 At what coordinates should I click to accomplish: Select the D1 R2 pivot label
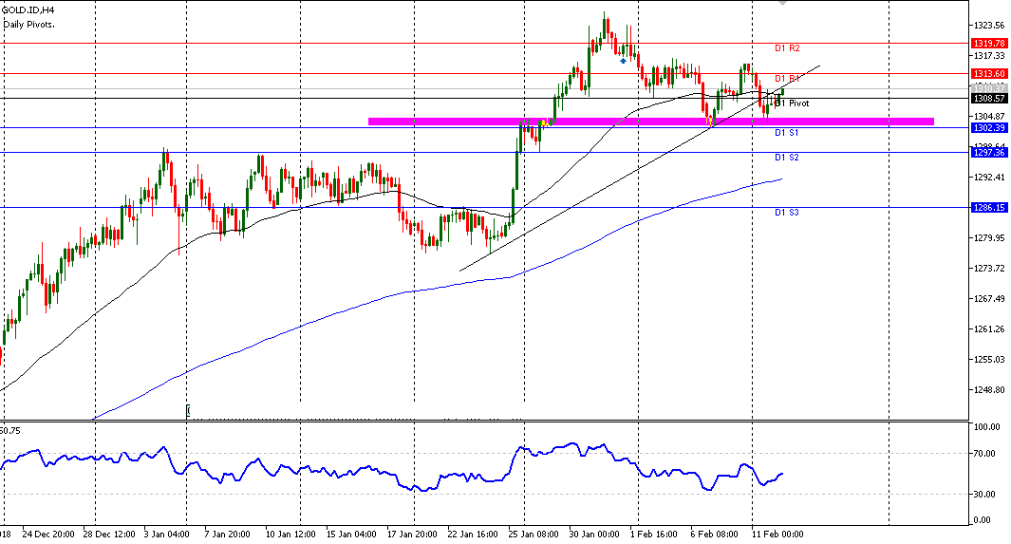pyautogui.click(x=787, y=48)
